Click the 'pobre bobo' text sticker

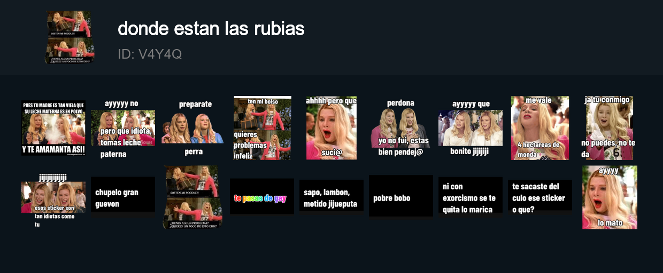click(x=401, y=197)
